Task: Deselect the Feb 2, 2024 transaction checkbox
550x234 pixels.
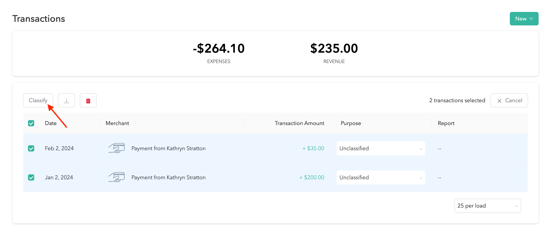Action: (31, 148)
